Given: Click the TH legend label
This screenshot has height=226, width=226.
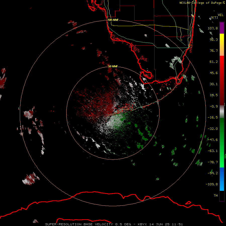Looking at the screenshot, I should (216, 196).
